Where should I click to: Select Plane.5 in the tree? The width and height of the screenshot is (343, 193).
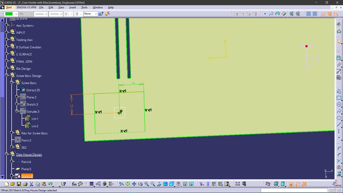point(26,169)
